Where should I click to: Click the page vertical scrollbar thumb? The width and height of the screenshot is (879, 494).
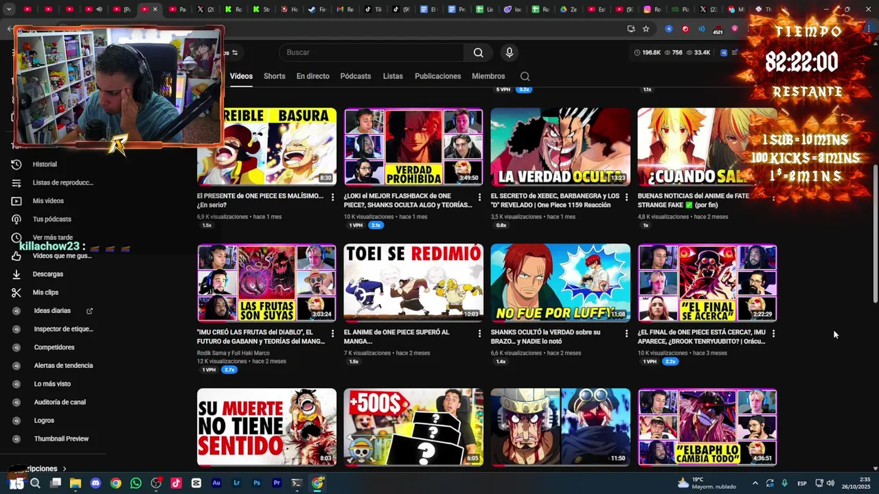tap(874, 233)
